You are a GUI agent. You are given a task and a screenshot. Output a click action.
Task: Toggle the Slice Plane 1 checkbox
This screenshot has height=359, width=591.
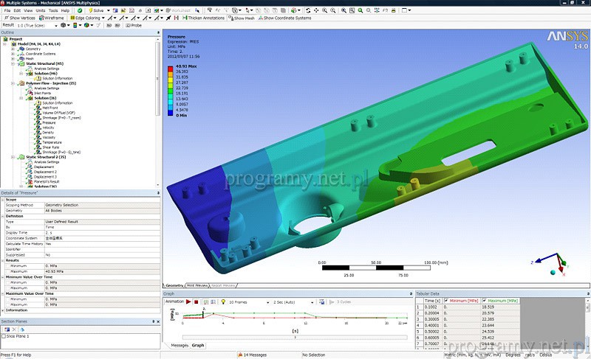click(4, 336)
